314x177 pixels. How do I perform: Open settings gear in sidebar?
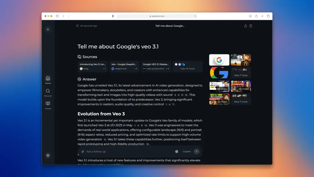[x=48, y=155]
